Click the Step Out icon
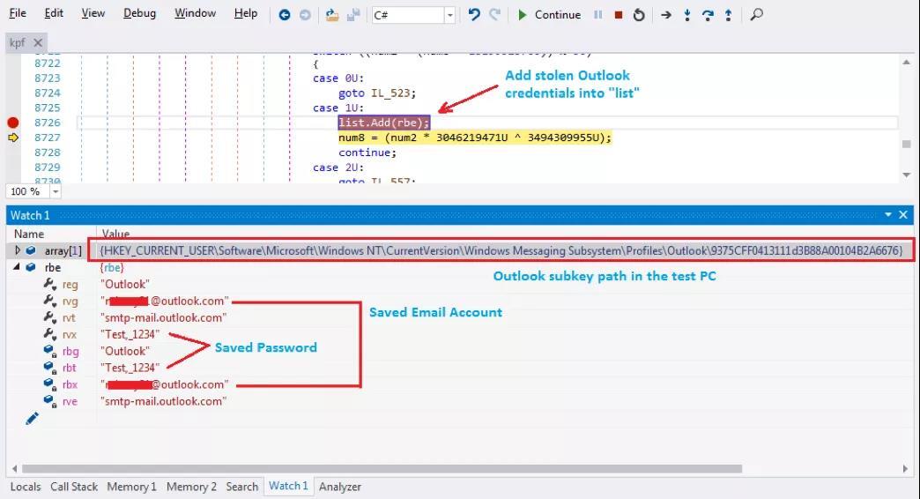 pyautogui.click(x=728, y=15)
